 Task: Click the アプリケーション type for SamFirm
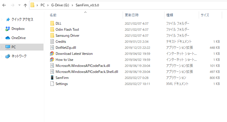pyautogui.click(x=176, y=78)
